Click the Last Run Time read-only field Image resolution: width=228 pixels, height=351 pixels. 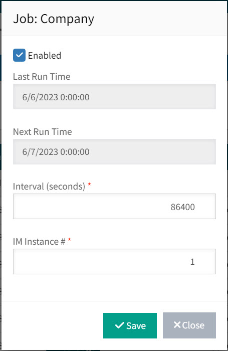click(x=114, y=96)
